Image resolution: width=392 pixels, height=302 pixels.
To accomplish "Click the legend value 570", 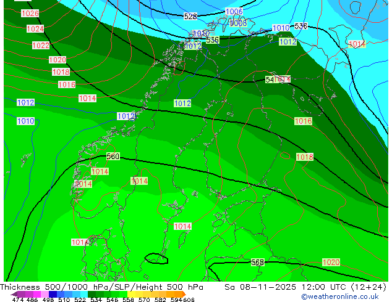I will click(x=144, y=300).
